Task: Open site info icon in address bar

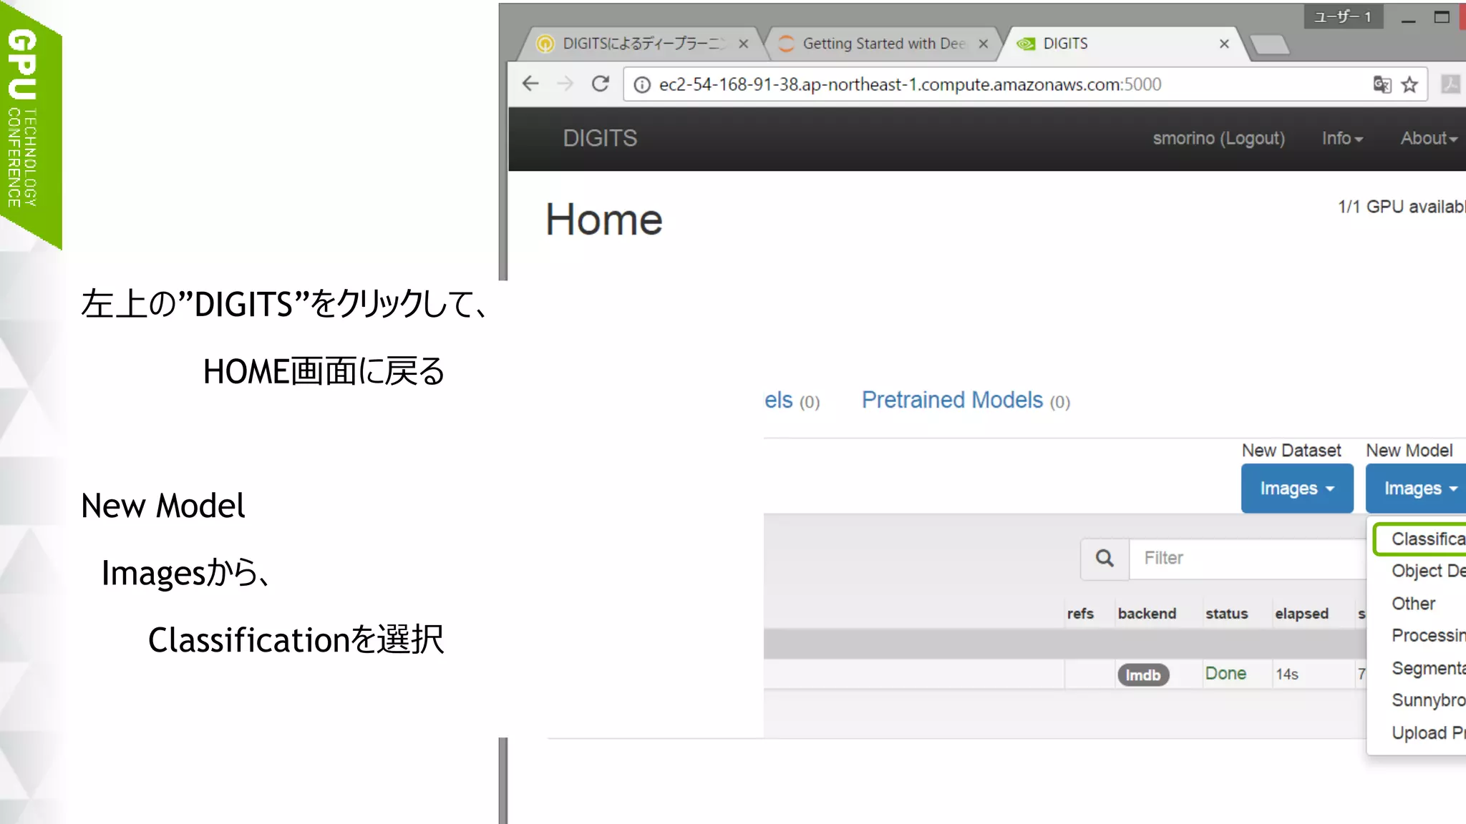Action: pyautogui.click(x=642, y=84)
